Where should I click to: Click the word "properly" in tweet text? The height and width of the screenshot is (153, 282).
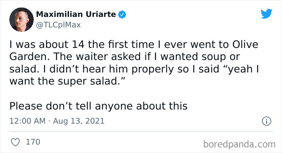click(x=153, y=69)
